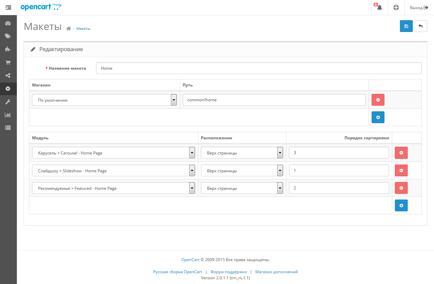
Task: Open the Slideshow module dropdown
Action: tap(114, 171)
